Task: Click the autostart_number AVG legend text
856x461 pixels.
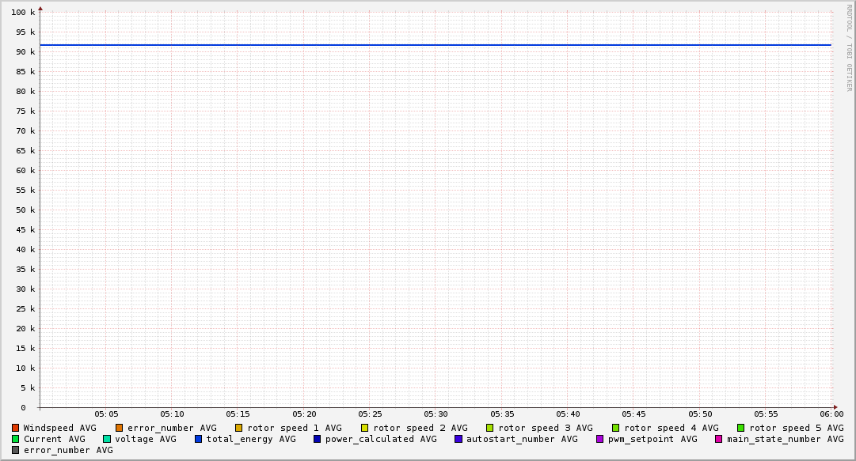Action: [x=522, y=439]
